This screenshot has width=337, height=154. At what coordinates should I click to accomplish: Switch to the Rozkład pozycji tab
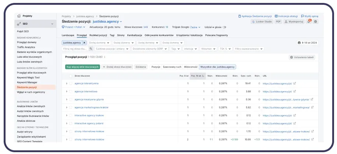click(x=98, y=35)
